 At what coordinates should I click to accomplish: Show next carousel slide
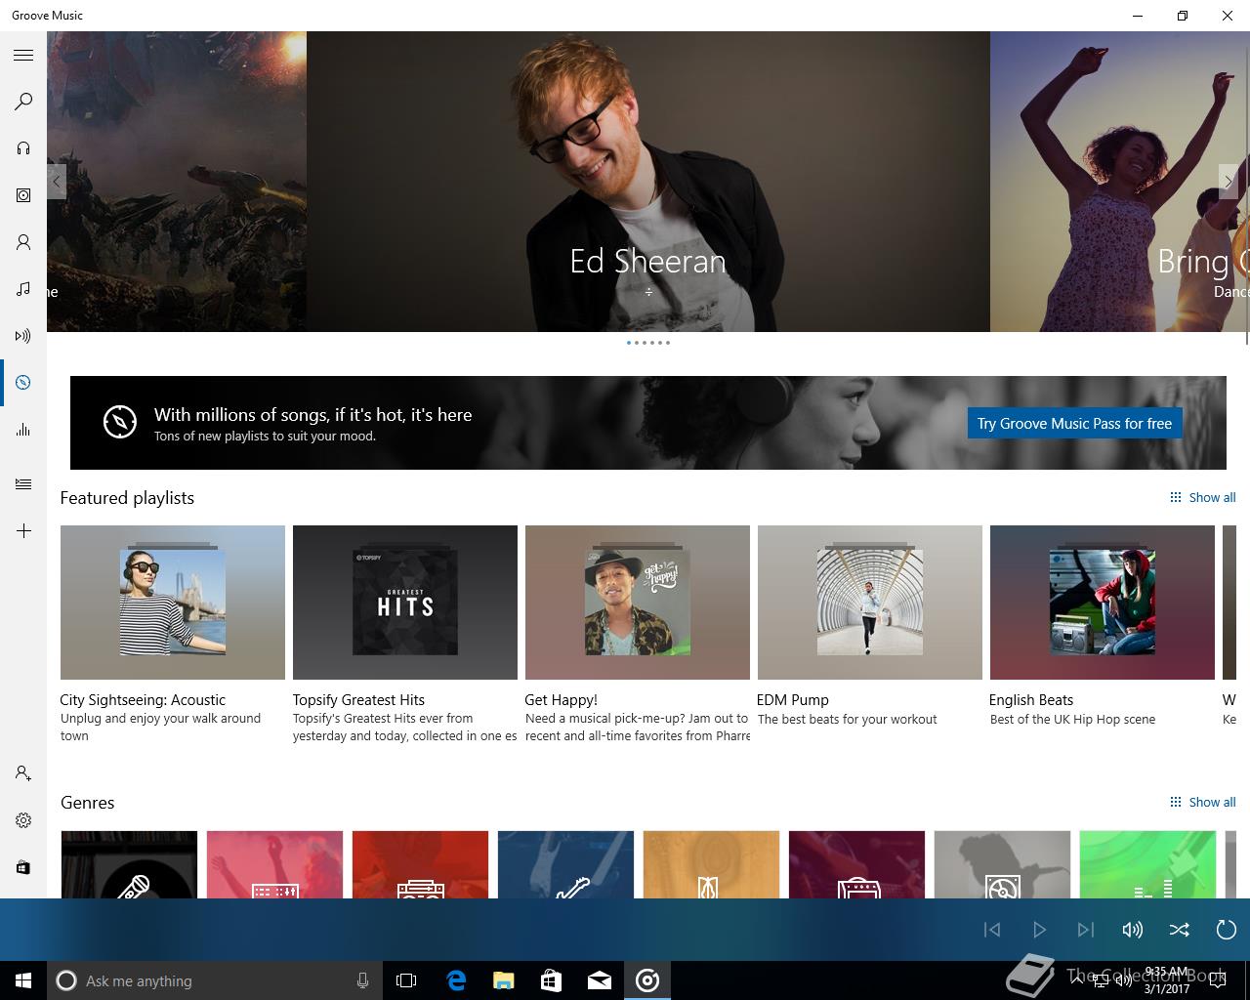[x=1229, y=182]
